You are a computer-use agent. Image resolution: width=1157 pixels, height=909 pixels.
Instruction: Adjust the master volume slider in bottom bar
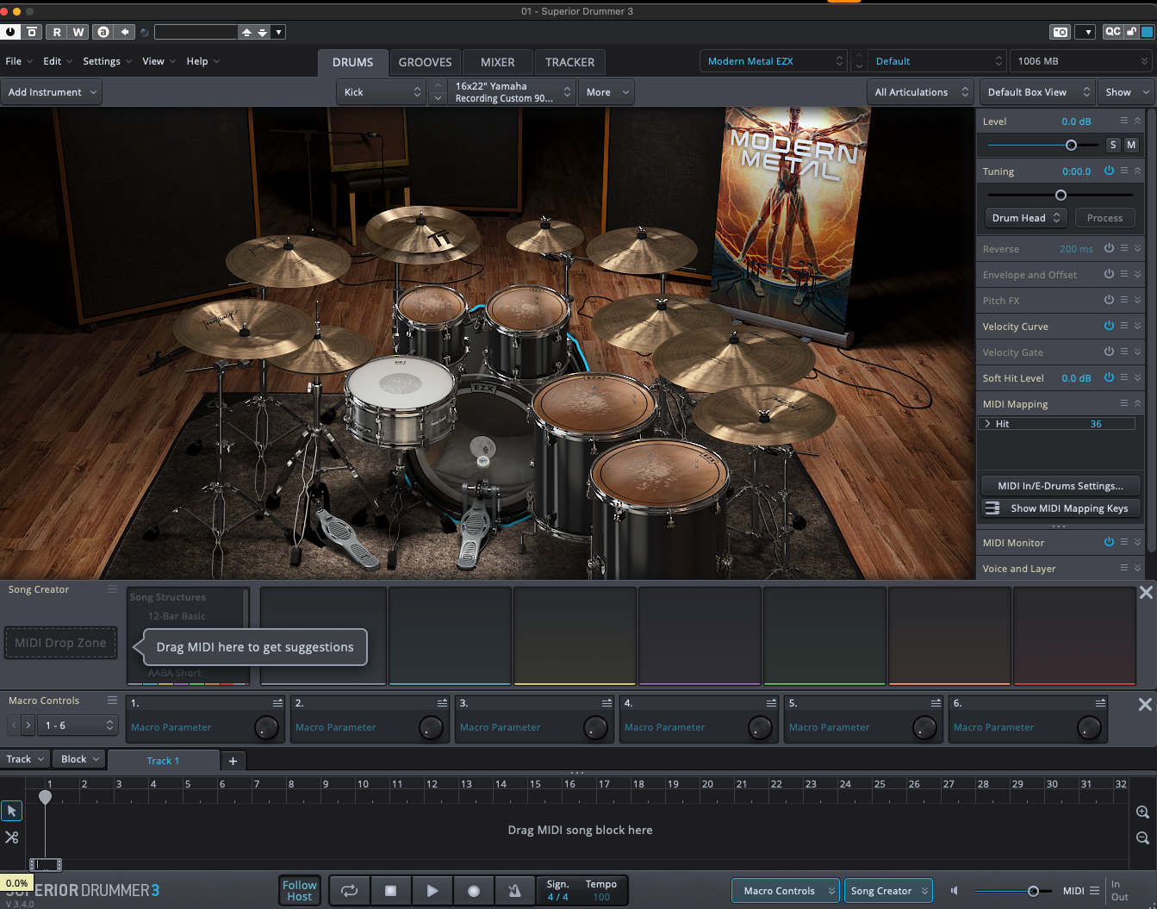[x=1033, y=891]
